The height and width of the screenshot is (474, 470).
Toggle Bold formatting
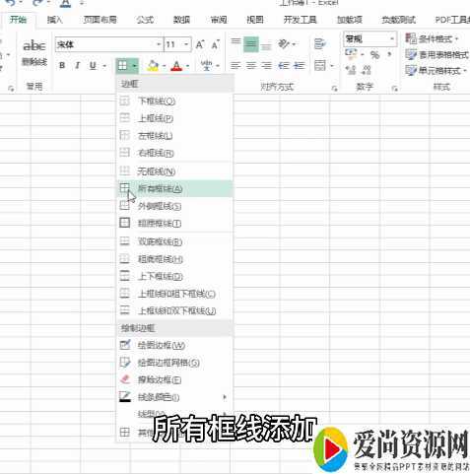point(62,66)
